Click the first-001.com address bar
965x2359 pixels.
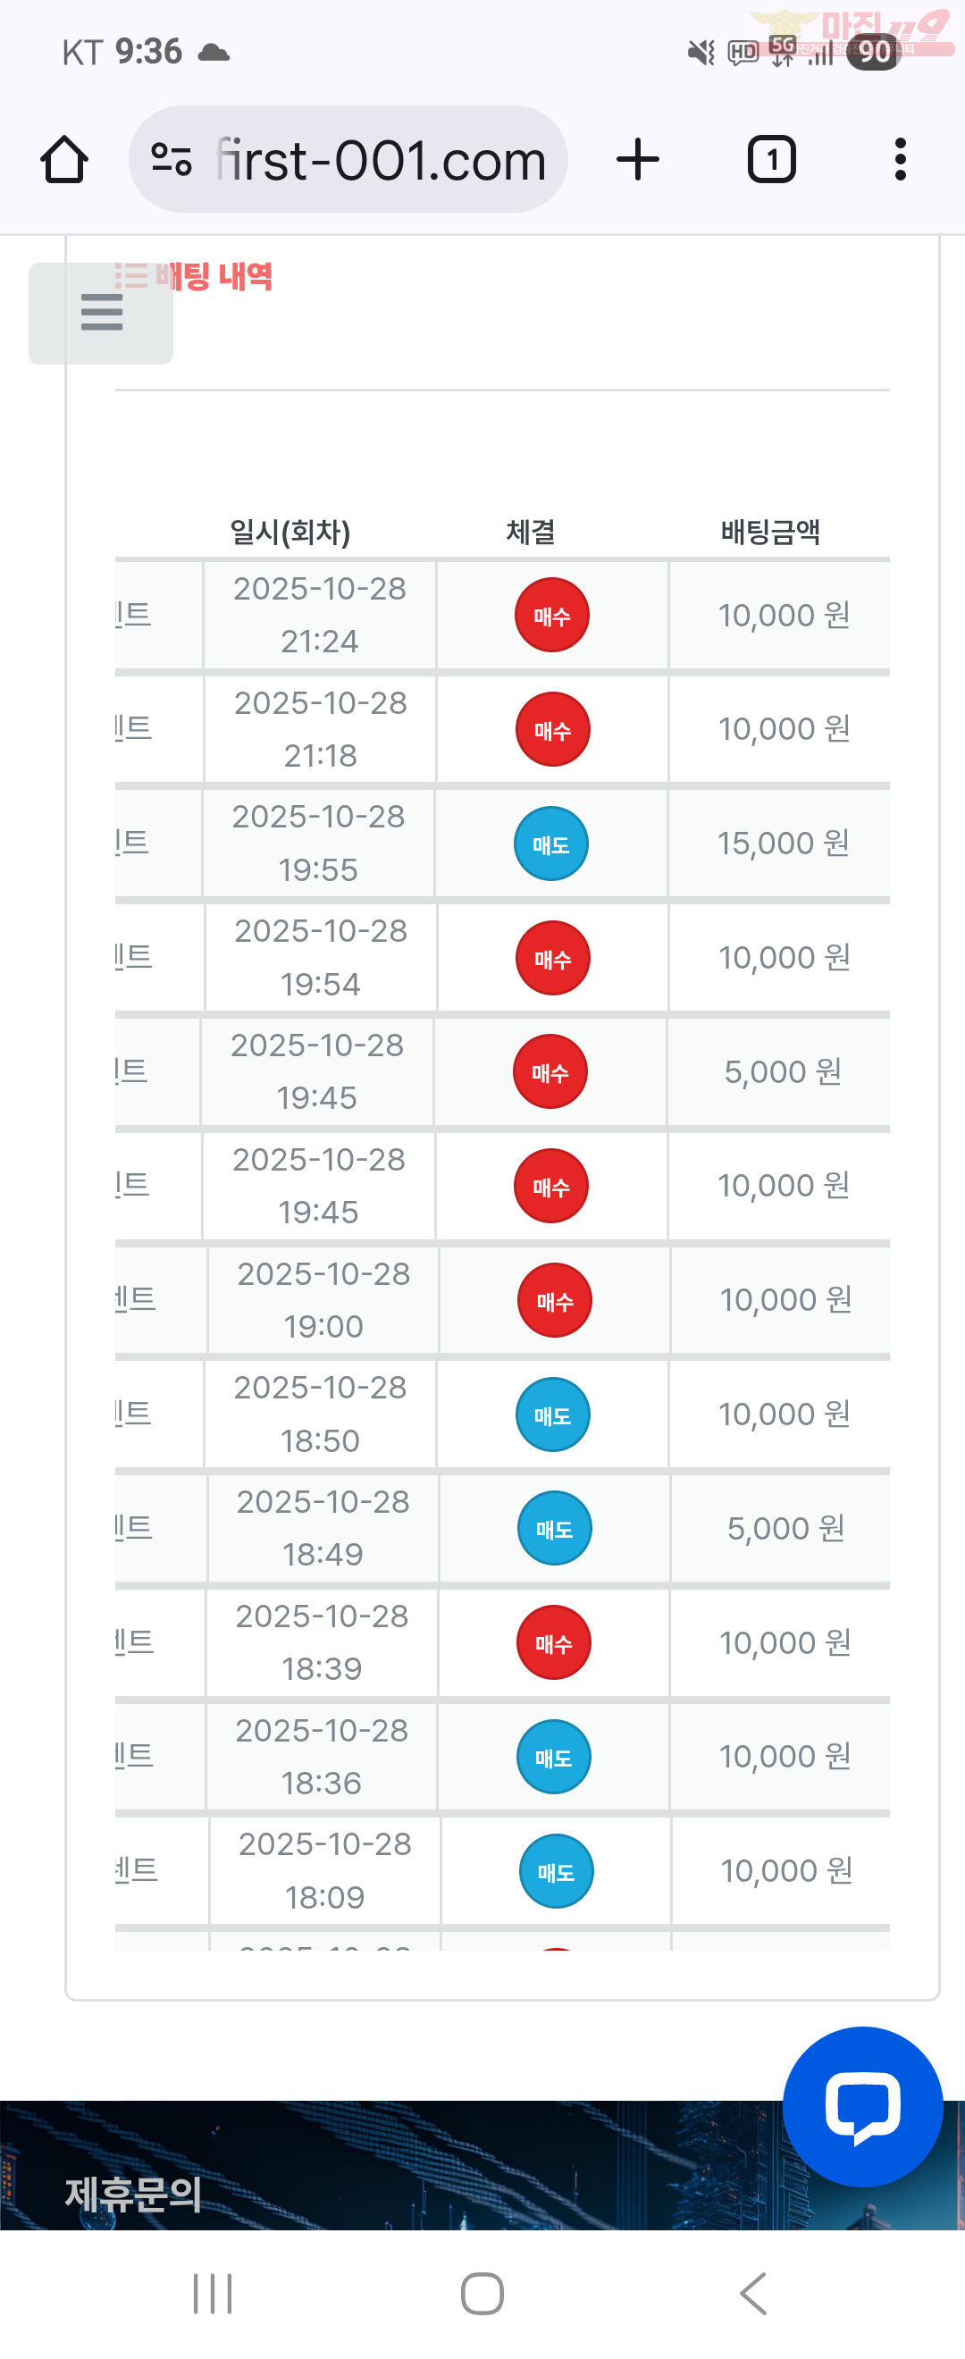pyautogui.click(x=380, y=160)
